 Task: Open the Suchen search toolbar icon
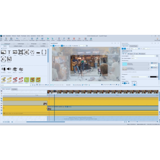[x=64, y=39]
